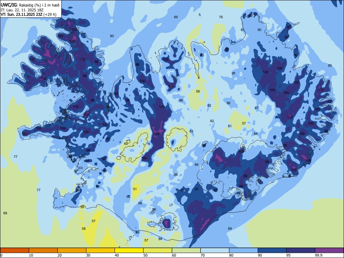Click the legend tick label '10'

(x=31, y=255)
